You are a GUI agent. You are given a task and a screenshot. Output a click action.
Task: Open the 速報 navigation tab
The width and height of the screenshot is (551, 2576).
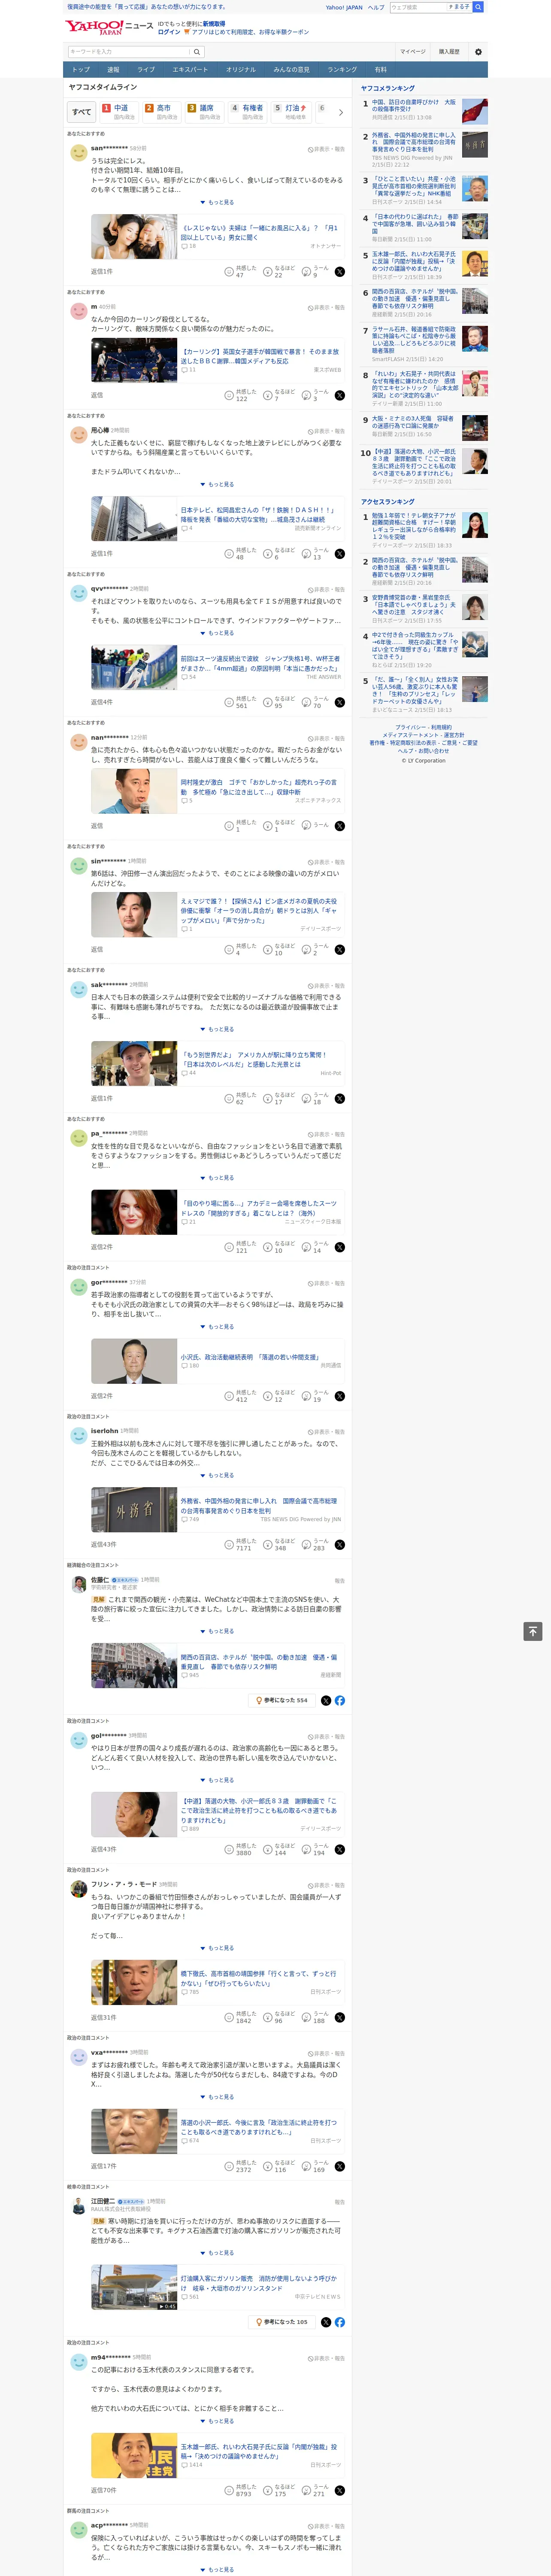click(113, 70)
